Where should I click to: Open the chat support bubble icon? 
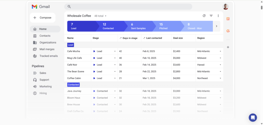click(x=253, y=118)
